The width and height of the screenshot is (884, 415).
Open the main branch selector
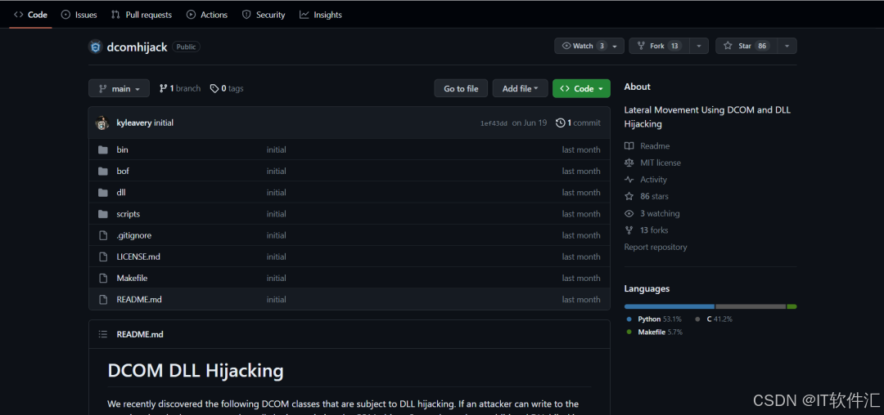tap(119, 88)
